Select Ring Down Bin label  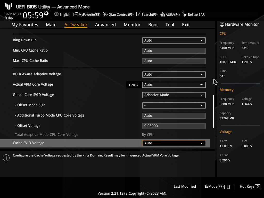tap(25, 40)
